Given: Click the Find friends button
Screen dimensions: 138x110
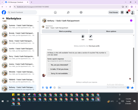Looking at the screenshot, I should [x=113, y=12].
